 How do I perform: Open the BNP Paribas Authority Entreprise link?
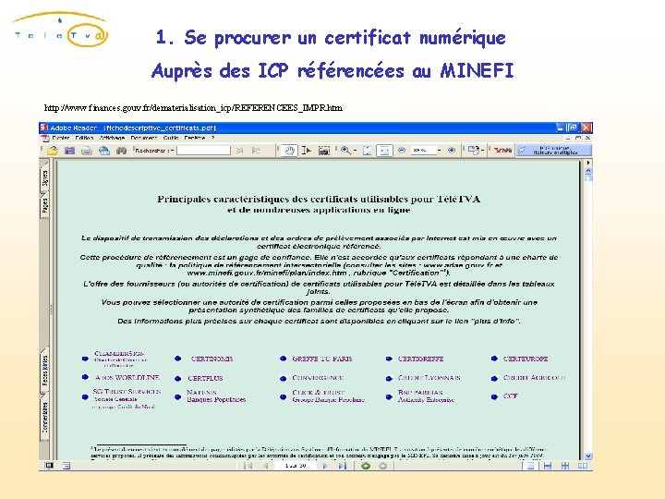coord(426,396)
